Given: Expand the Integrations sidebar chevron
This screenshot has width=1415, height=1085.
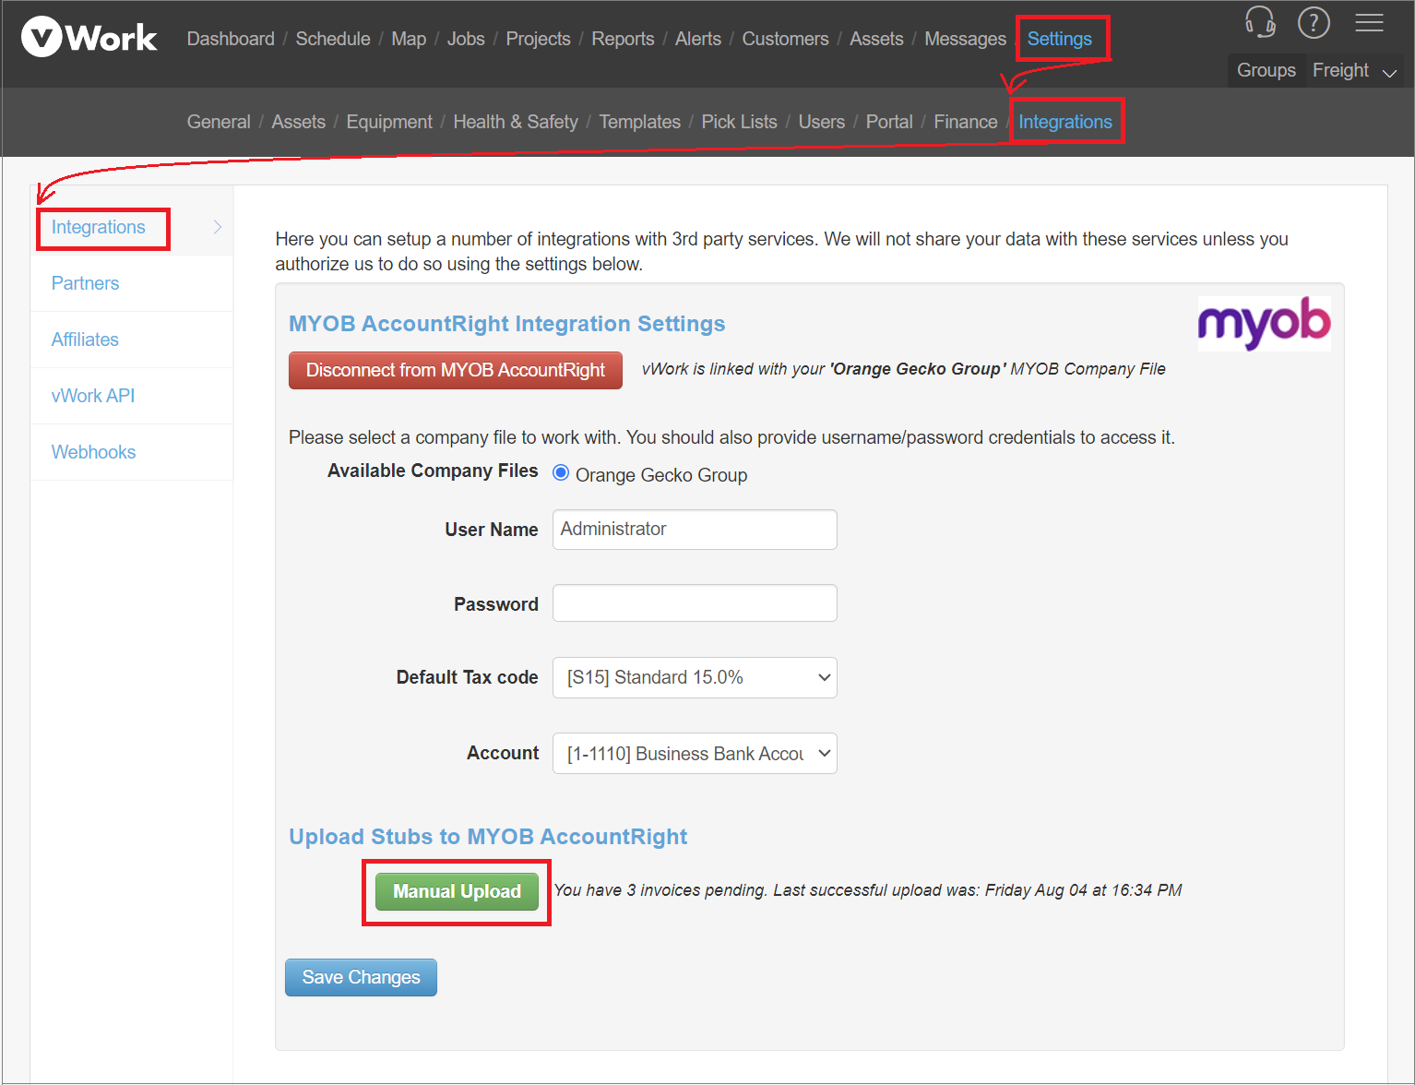Looking at the screenshot, I should pyautogui.click(x=218, y=227).
